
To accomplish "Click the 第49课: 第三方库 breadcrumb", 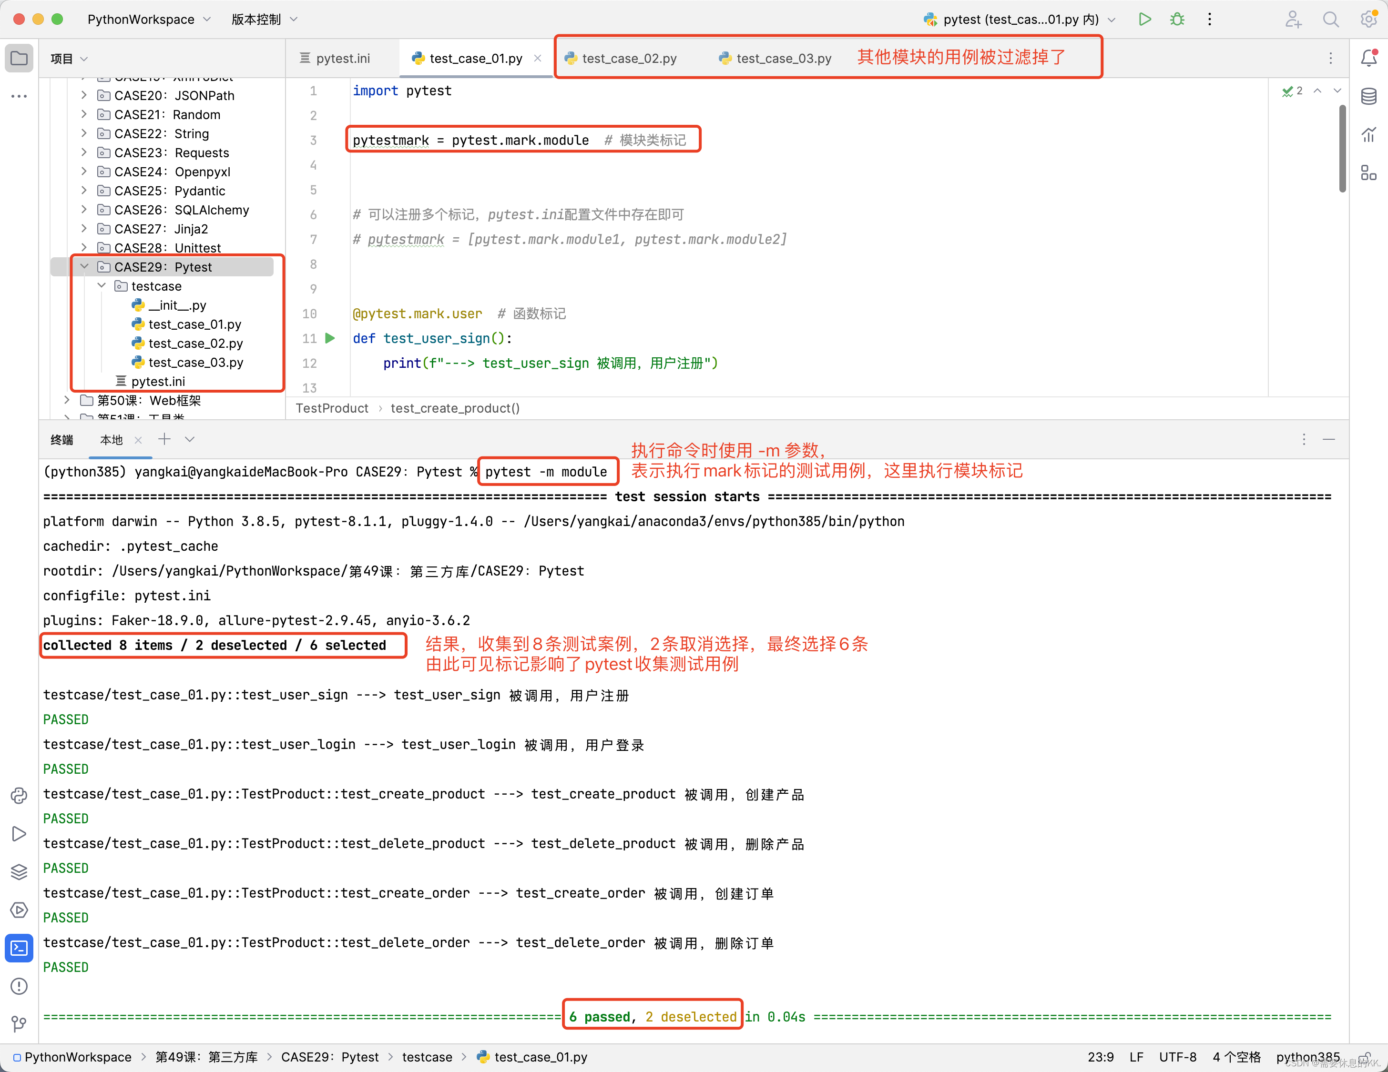I will click(x=206, y=1057).
